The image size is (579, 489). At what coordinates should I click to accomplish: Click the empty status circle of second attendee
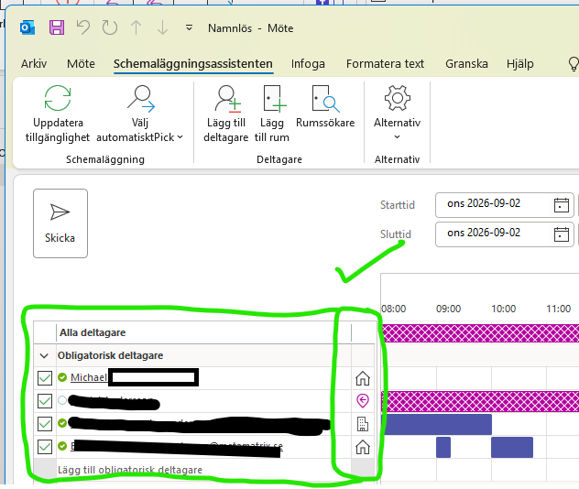click(x=62, y=399)
